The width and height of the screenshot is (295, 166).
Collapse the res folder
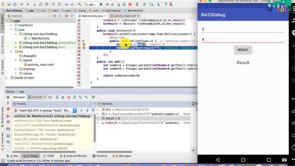[11, 52]
